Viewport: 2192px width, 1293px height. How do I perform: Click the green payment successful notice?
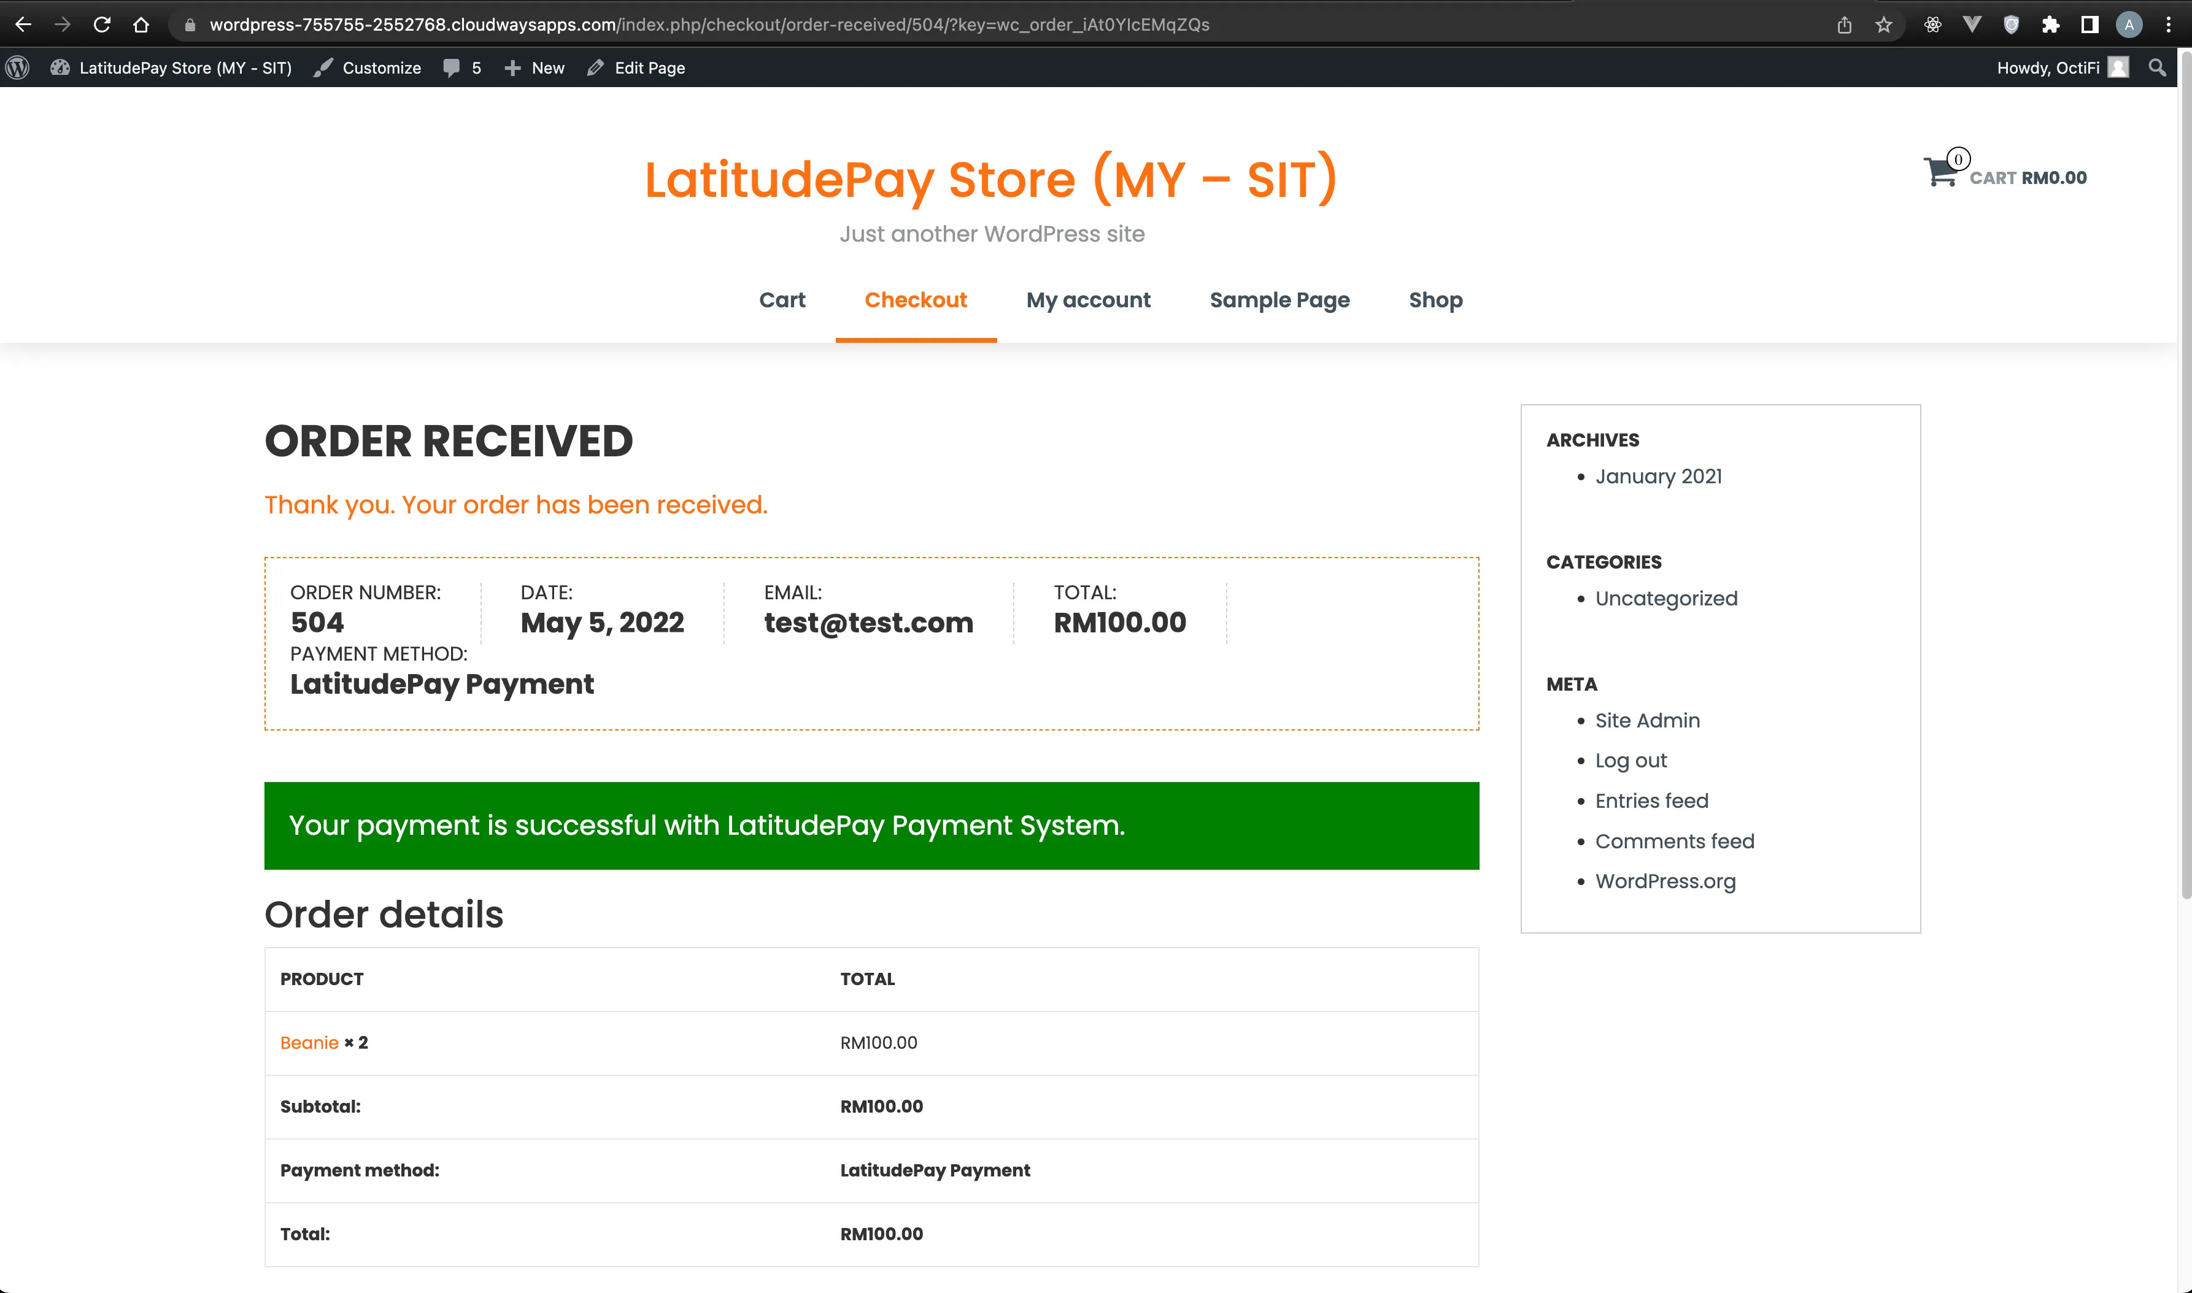(871, 825)
